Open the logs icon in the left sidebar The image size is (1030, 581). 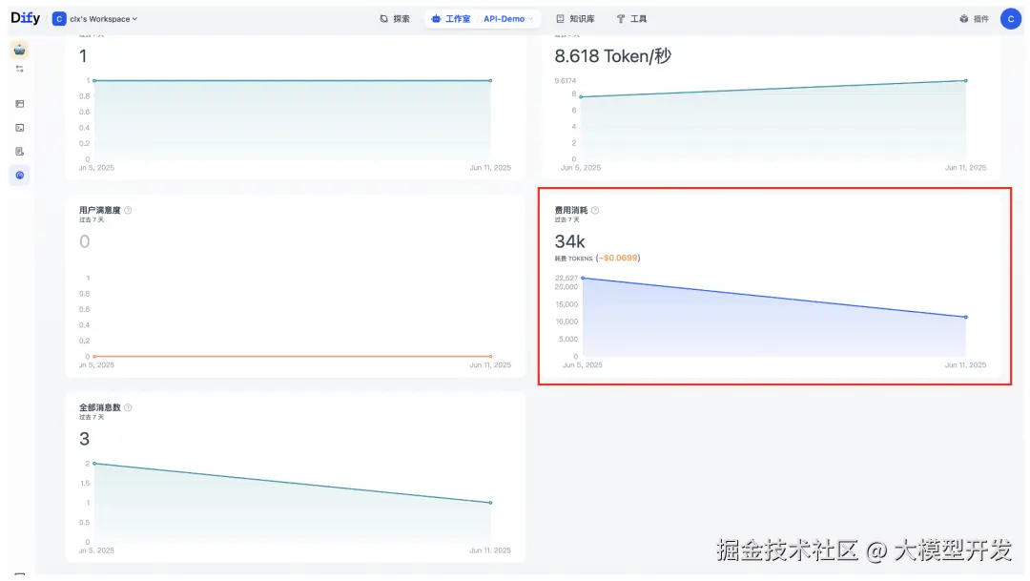click(x=20, y=151)
